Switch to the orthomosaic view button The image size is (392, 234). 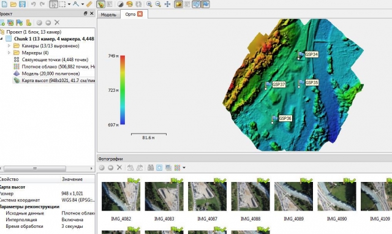[x=109, y=4]
